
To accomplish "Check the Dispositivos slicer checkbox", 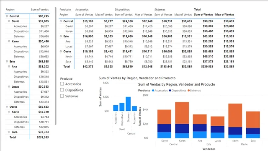I will (62, 90).
